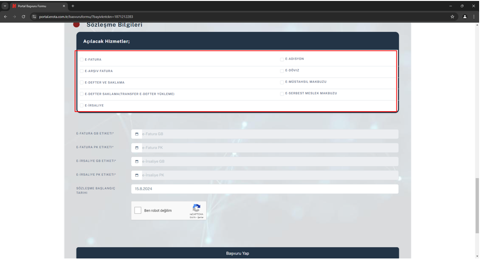Check the E-ARŞİV FATURA option
The image size is (481, 265).
click(82, 71)
